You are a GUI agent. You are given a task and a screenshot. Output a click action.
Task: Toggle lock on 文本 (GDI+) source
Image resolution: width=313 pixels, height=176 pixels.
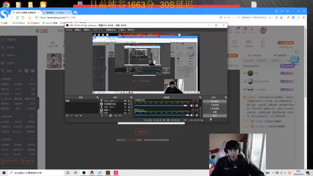click(129, 107)
